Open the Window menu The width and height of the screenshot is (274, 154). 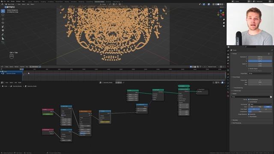coord(18,1)
